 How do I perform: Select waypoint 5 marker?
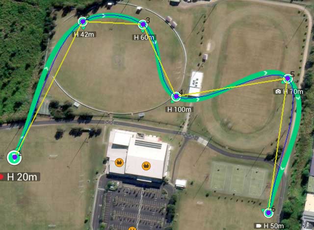pos(288,78)
